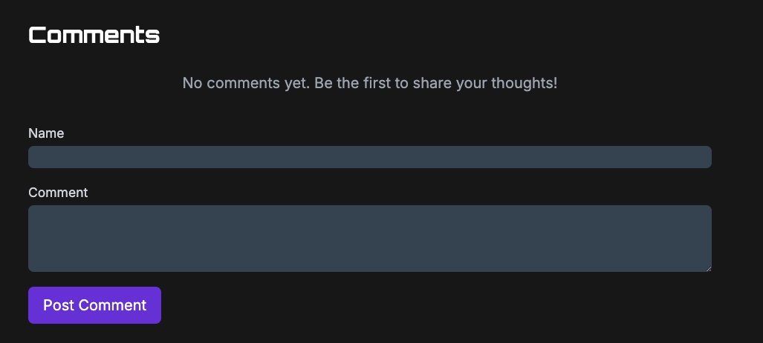The image size is (763, 343).
Task: Hit Post Comment below the textarea
Action: pos(94,305)
